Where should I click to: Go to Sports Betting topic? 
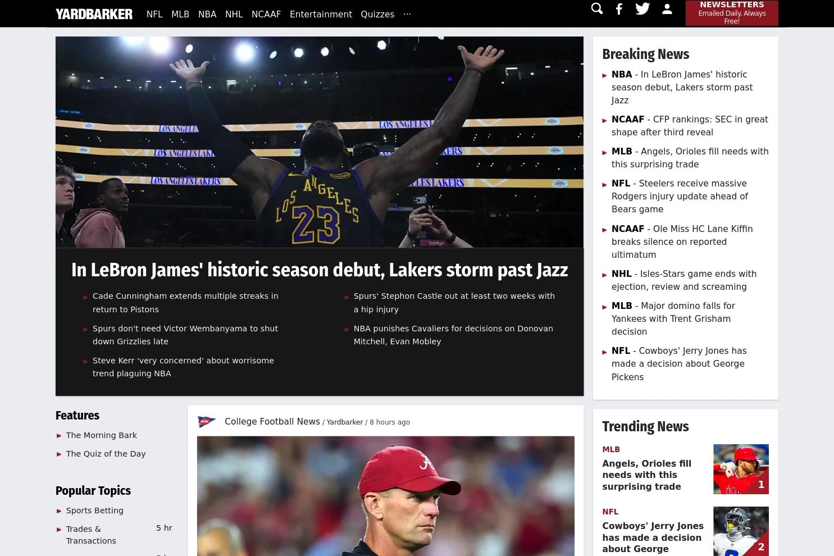pyautogui.click(x=94, y=511)
